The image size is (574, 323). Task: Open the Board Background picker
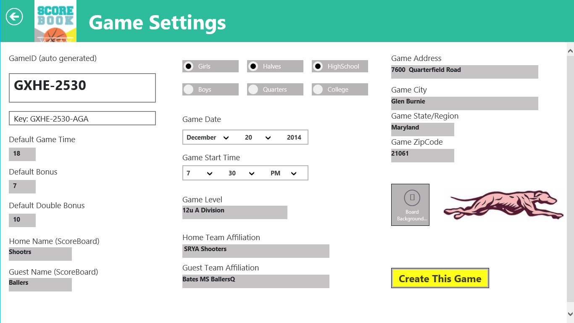(x=410, y=205)
